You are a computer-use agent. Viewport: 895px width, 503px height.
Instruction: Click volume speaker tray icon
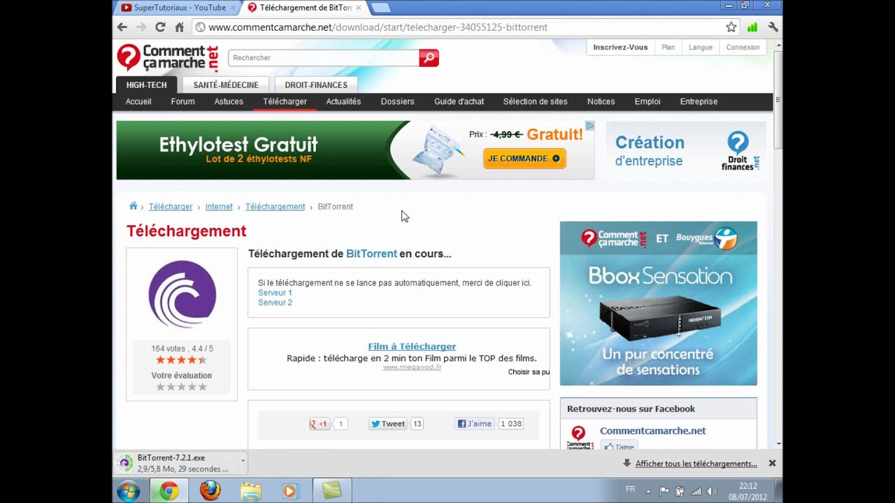(712, 491)
